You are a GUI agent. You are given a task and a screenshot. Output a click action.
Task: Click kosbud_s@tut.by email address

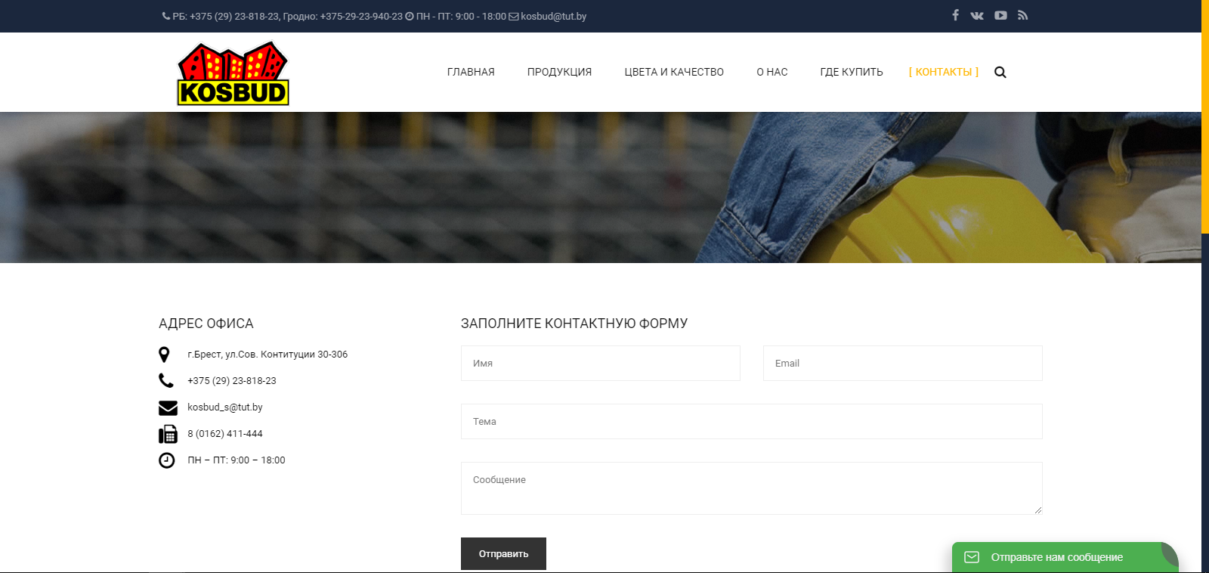(225, 407)
